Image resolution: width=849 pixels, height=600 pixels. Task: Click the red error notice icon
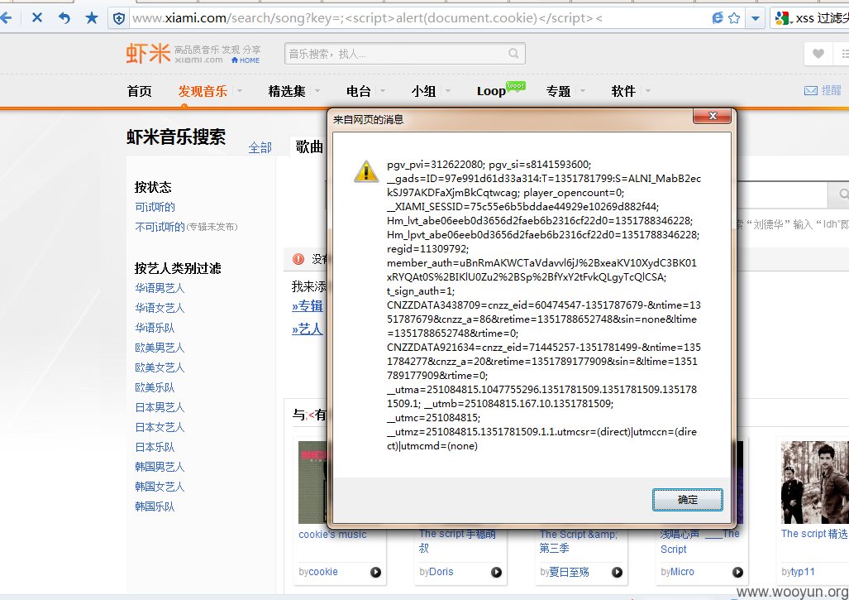[298, 259]
